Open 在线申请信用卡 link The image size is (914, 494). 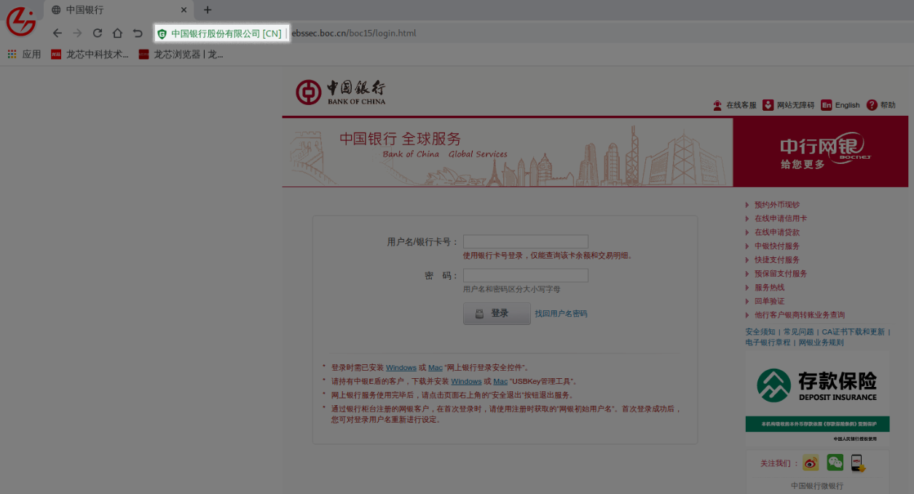pos(780,219)
